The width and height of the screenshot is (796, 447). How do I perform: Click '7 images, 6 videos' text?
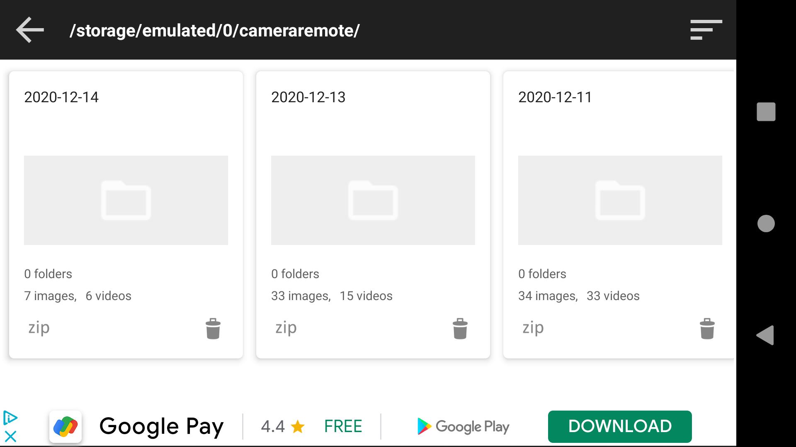point(78,296)
